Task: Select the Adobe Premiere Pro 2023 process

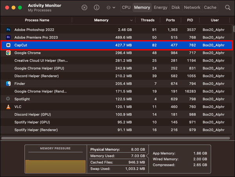Action: coord(36,38)
